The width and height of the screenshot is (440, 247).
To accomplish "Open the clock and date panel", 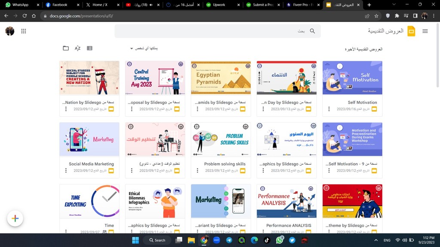I will [426, 240].
